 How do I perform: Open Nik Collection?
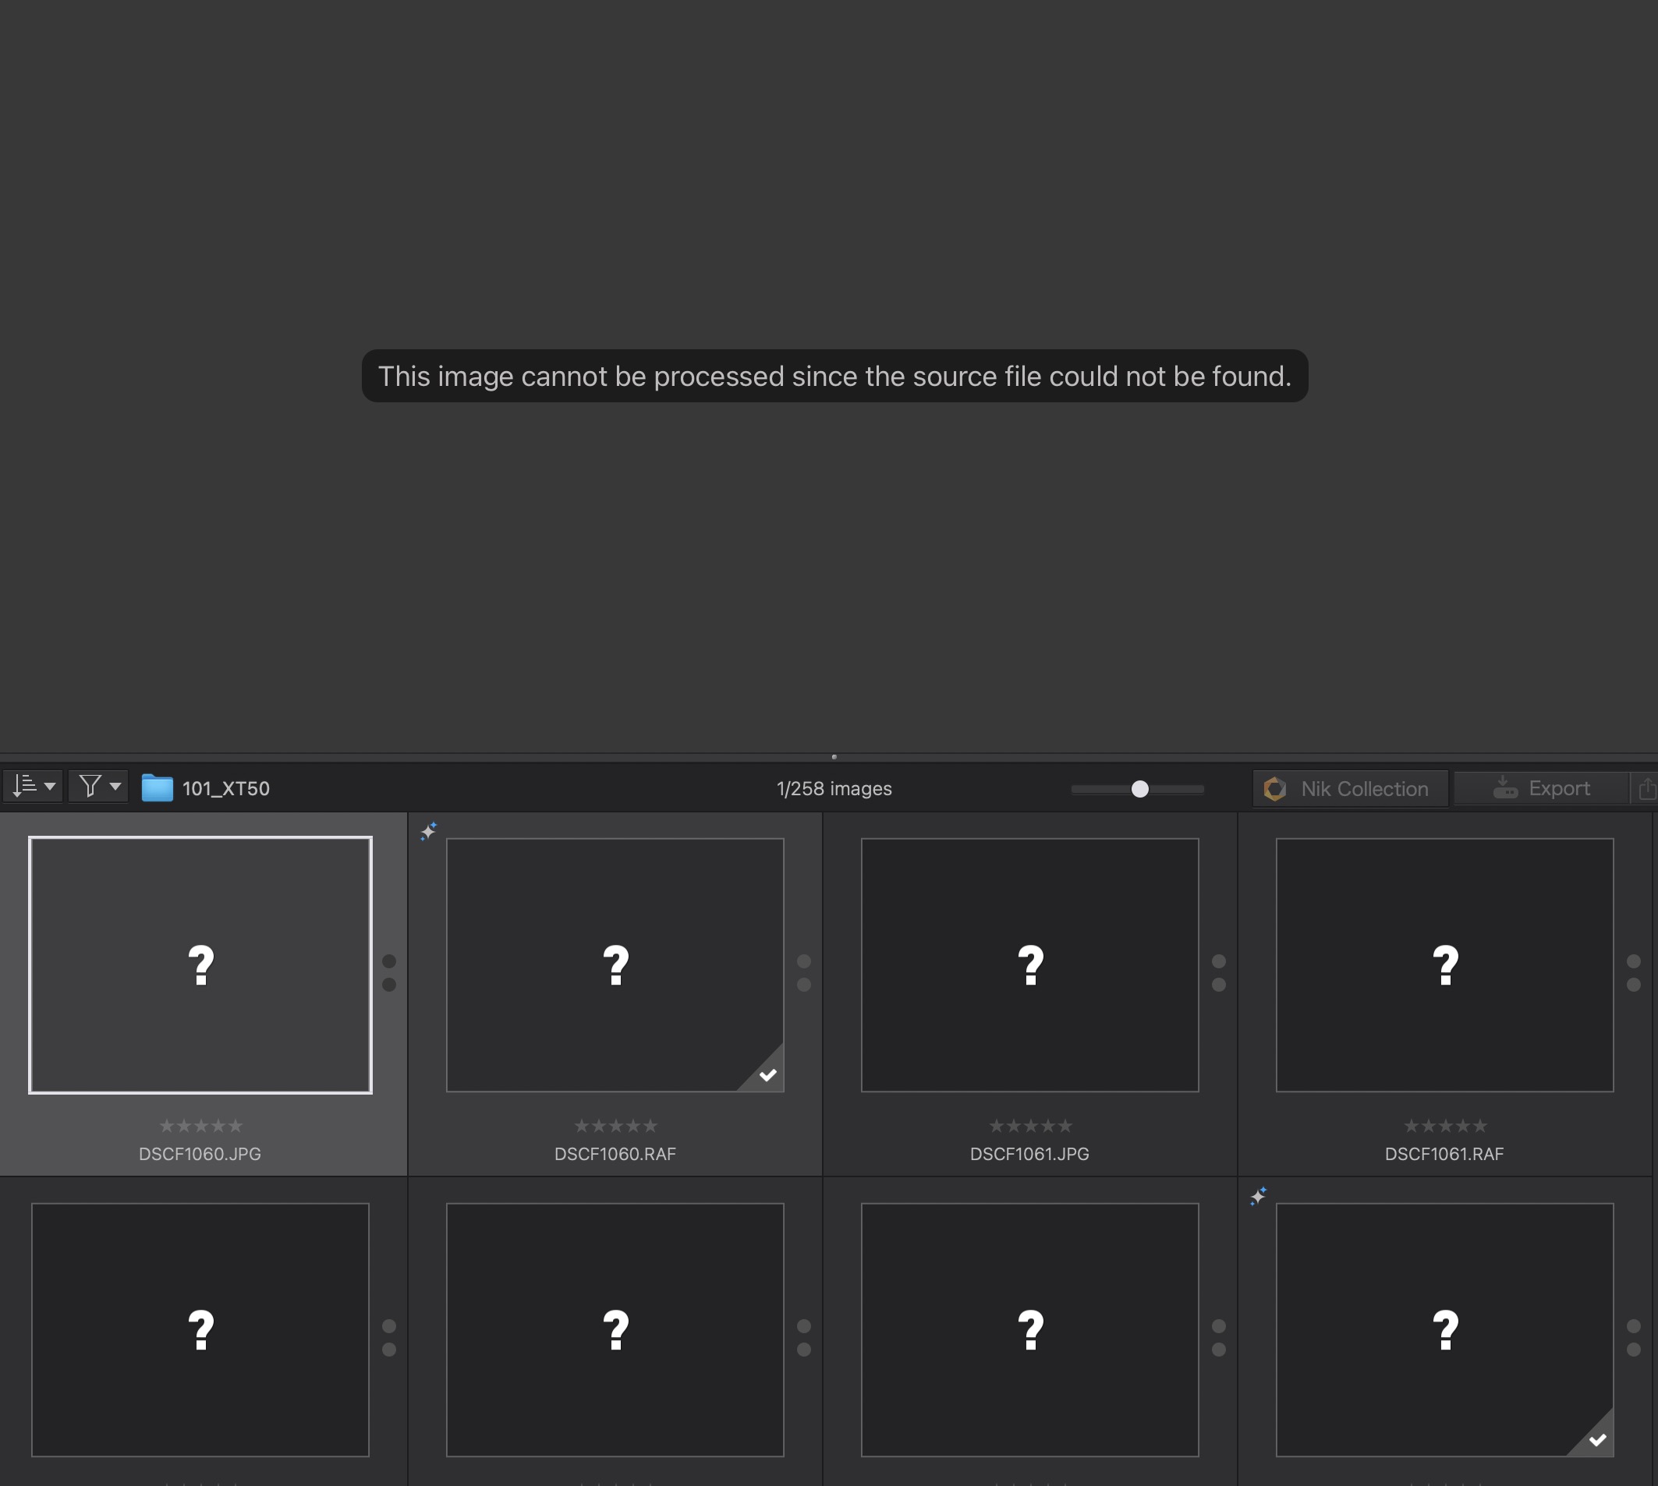coord(1350,789)
